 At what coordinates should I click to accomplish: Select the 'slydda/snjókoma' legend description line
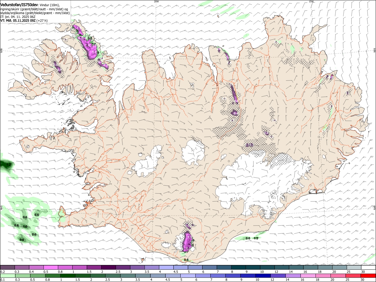(35, 13)
